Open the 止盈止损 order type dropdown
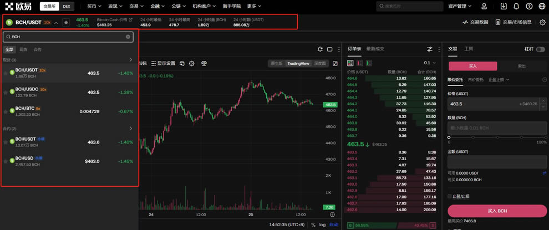Screen dimensions: 549x230 click(499, 80)
